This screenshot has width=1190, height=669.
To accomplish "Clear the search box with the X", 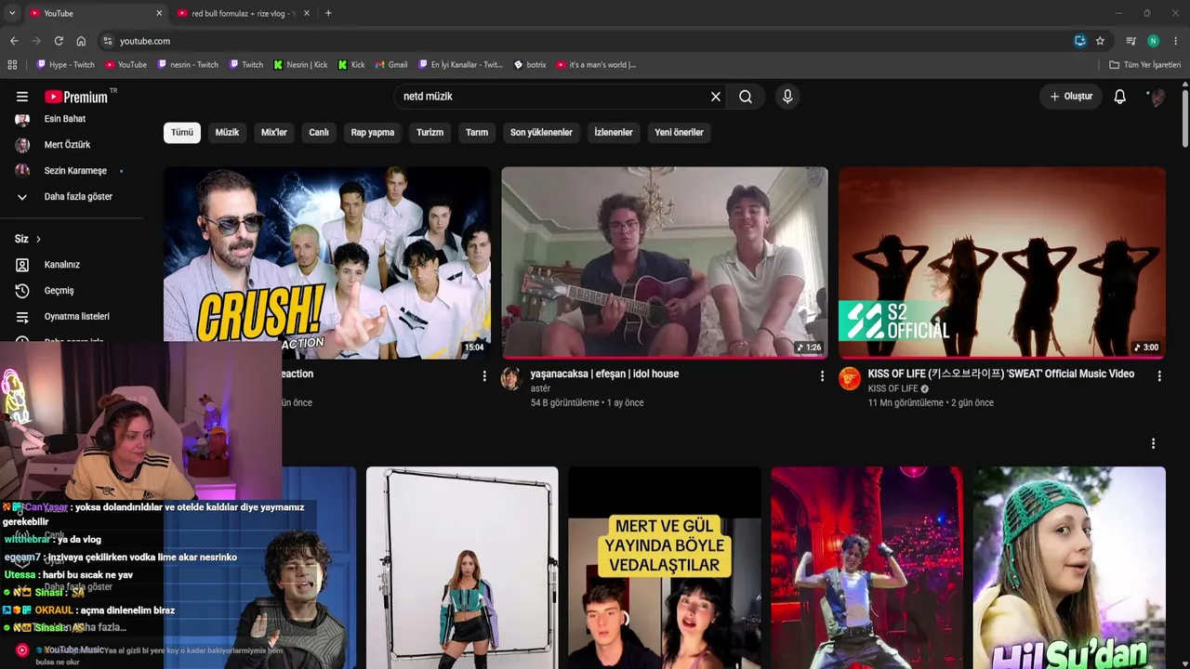I will point(716,97).
